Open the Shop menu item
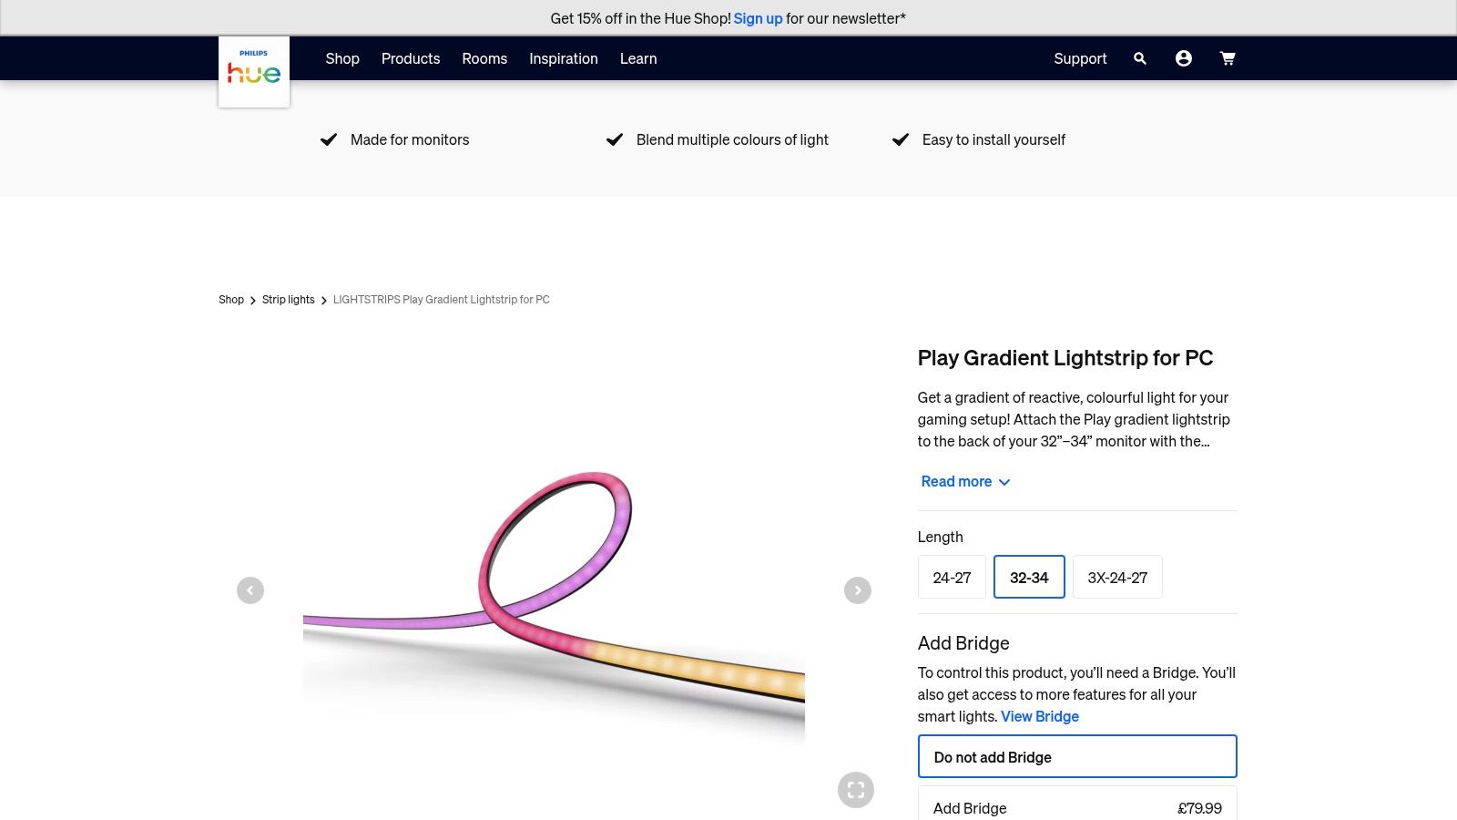This screenshot has height=820, width=1457. coord(342,57)
